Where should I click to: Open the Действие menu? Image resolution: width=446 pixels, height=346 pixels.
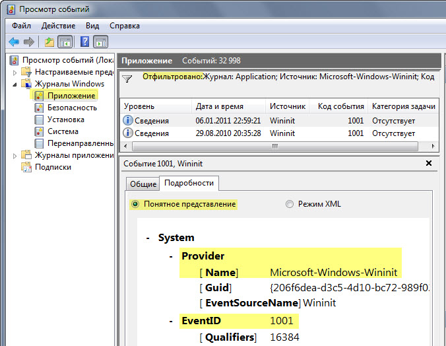(x=57, y=26)
